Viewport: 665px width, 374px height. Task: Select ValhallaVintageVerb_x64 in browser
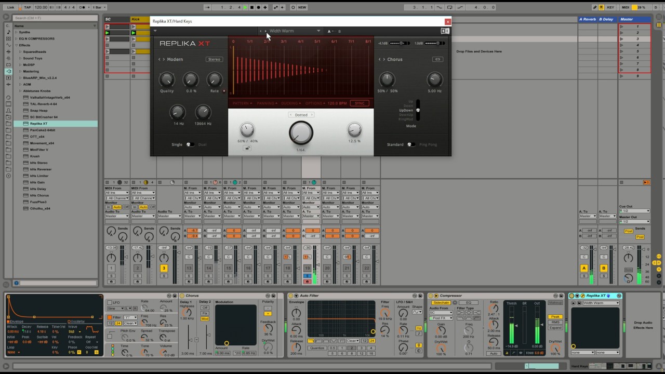[x=50, y=97]
